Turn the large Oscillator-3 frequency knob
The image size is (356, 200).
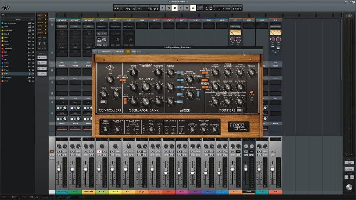click(x=146, y=101)
